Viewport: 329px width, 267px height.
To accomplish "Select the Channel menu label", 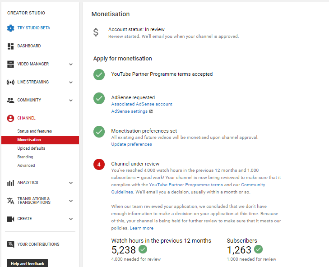I will (26, 118).
